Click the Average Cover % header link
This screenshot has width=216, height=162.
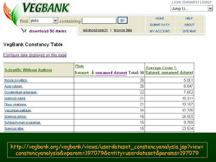tap(161, 68)
